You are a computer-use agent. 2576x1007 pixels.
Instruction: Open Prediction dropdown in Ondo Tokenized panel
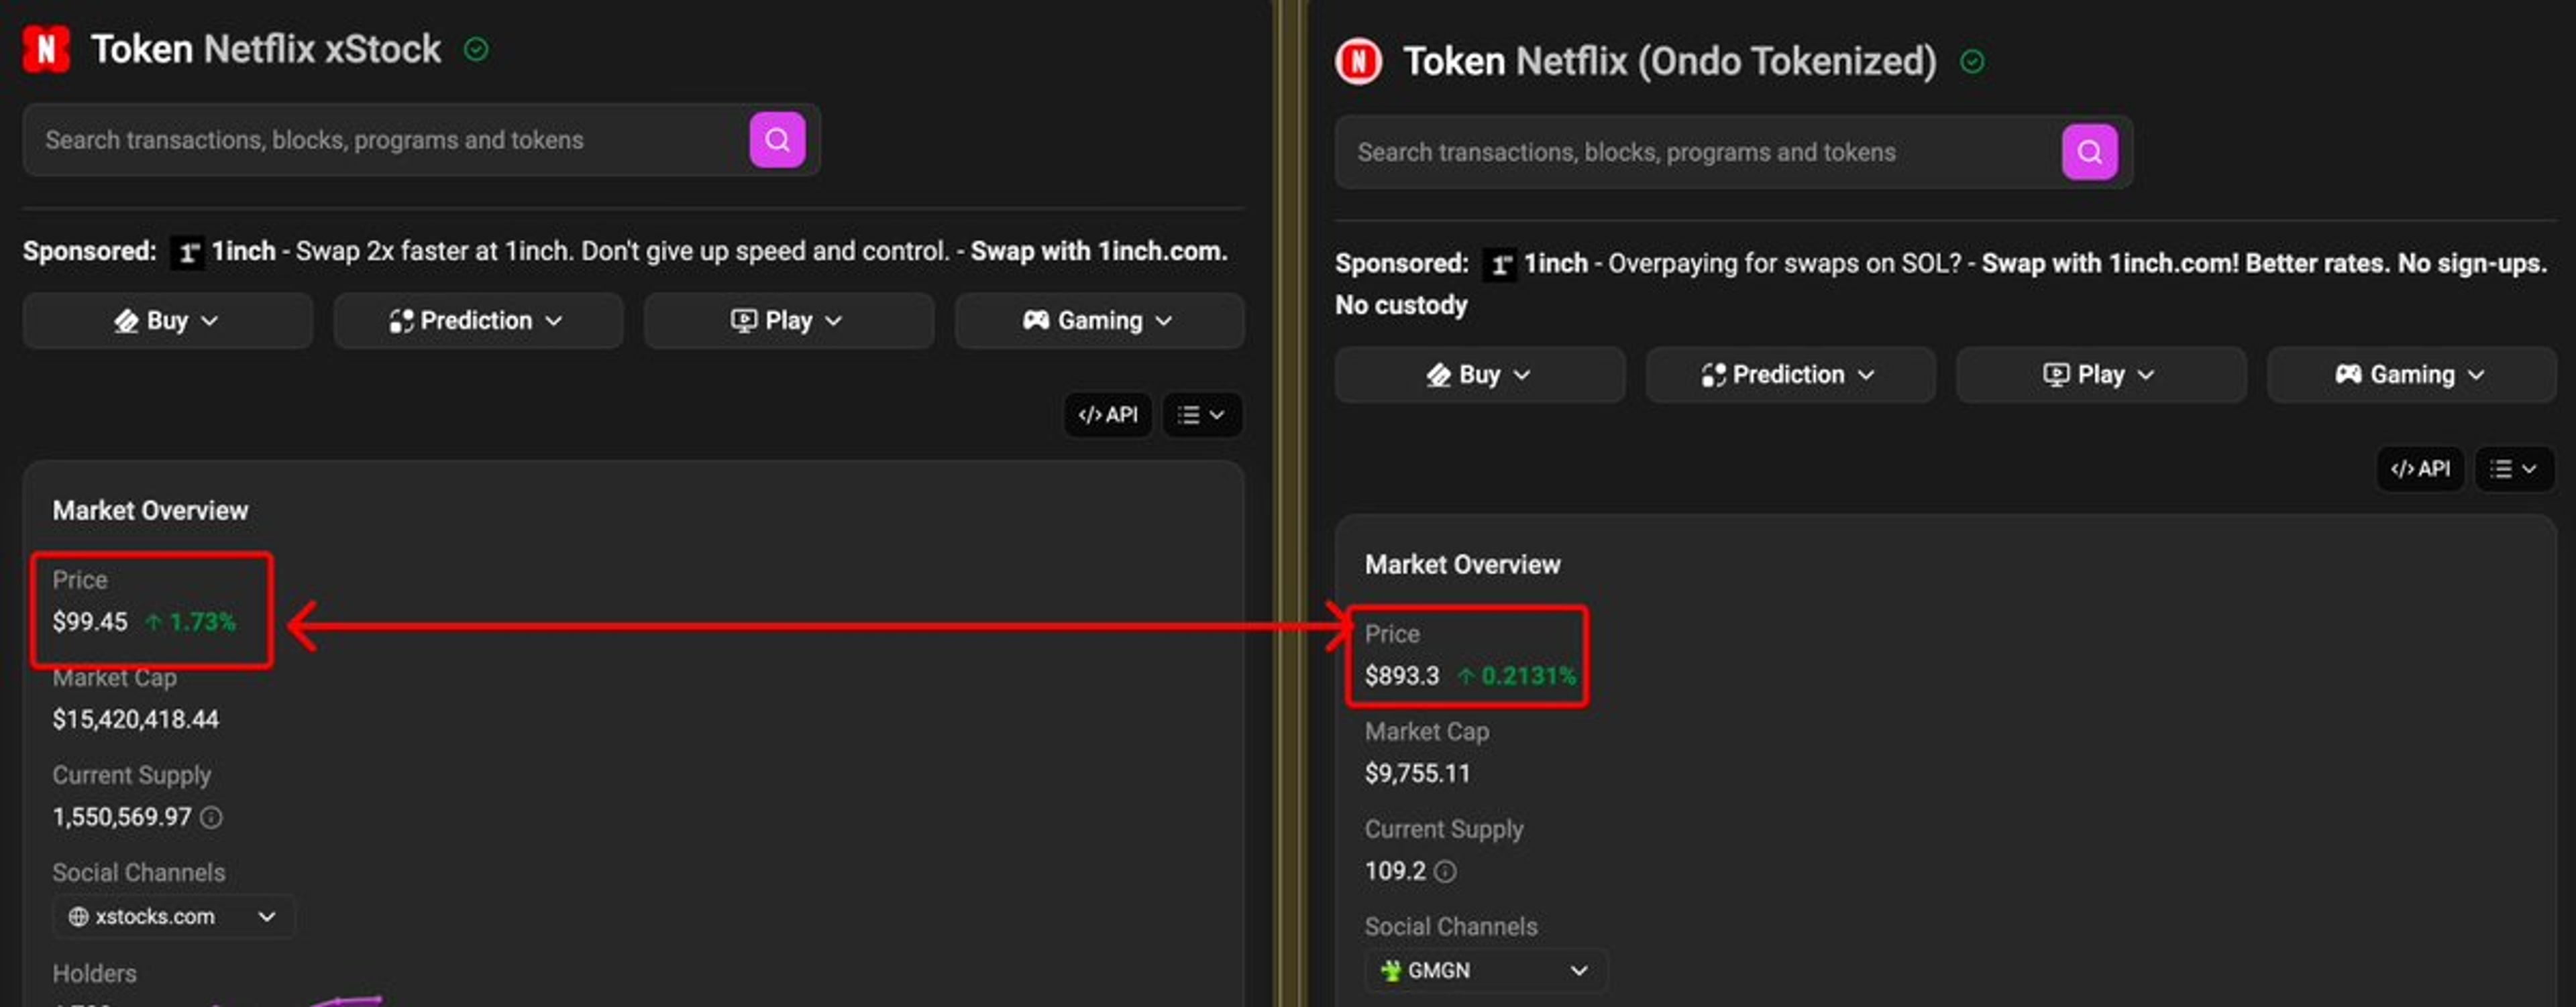1790,375
